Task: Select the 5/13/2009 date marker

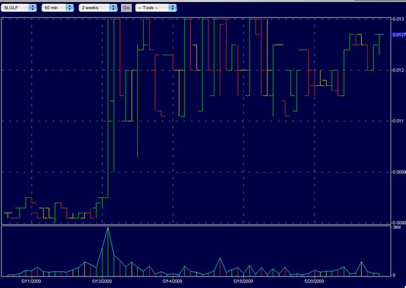Action: (102, 282)
